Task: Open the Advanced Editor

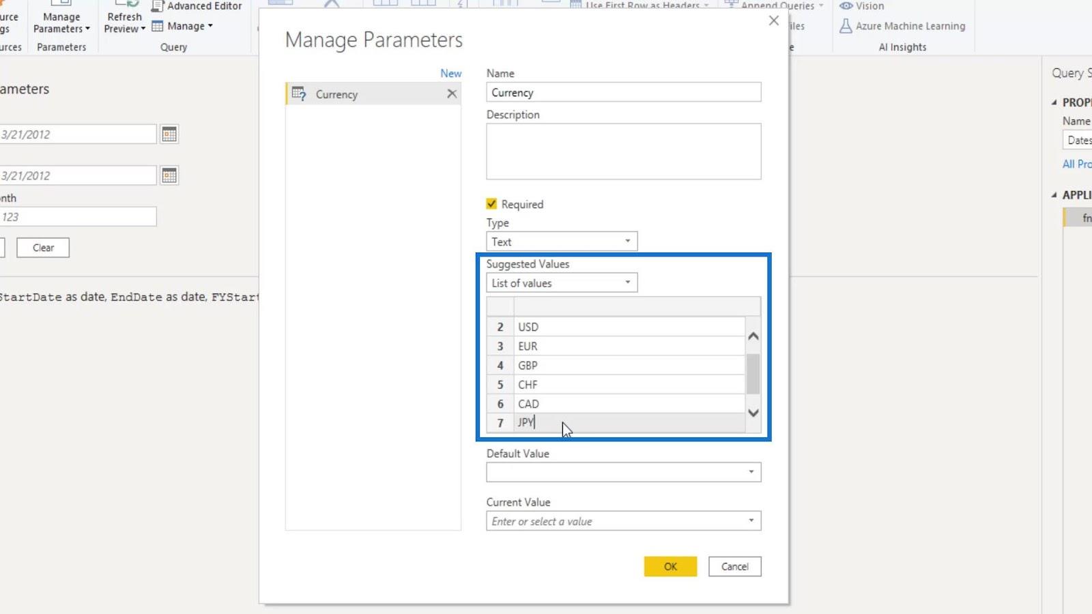Action: [197, 6]
